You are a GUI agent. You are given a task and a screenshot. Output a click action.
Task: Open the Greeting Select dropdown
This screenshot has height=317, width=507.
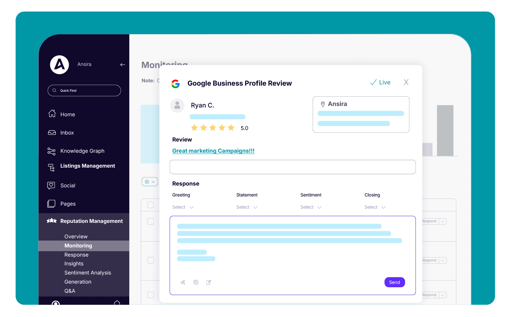point(183,207)
